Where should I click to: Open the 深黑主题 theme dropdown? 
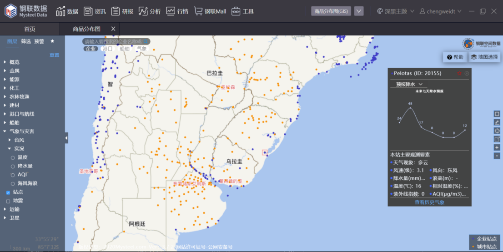(x=396, y=11)
